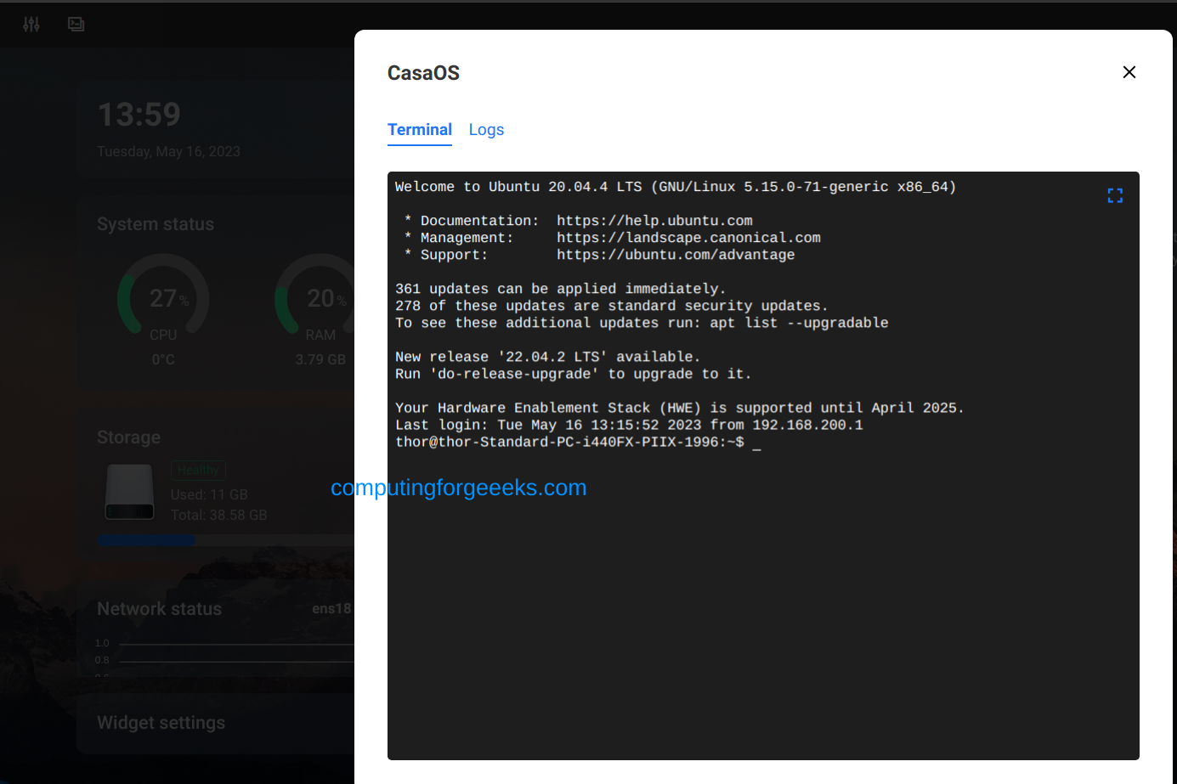The image size is (1177, 784).
Task: Switch to the Logs tab
Action: (x=486, y=129)
